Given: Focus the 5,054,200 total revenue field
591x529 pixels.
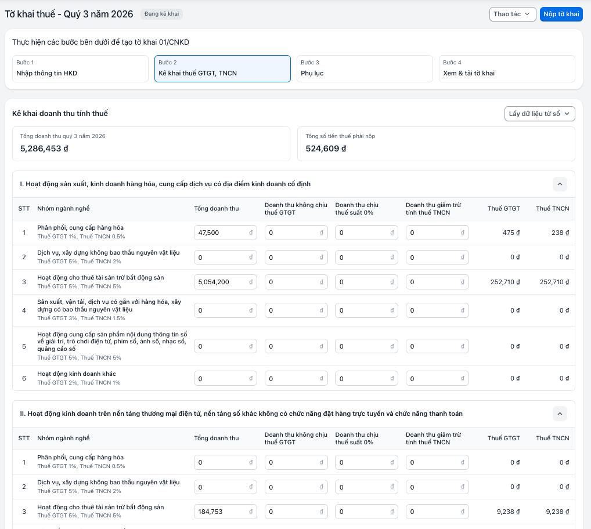Looking at the screenshot, I should (225, 282).
